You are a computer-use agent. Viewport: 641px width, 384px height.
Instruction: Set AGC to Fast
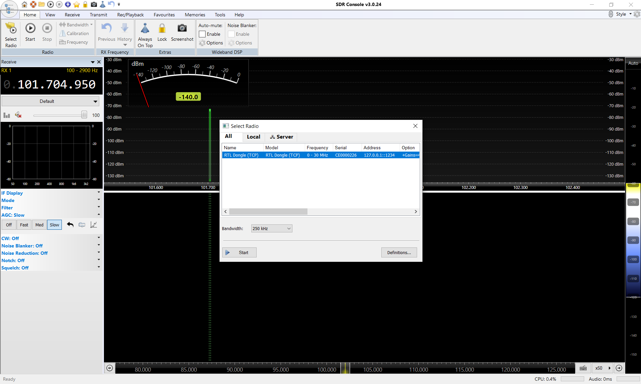24,225
